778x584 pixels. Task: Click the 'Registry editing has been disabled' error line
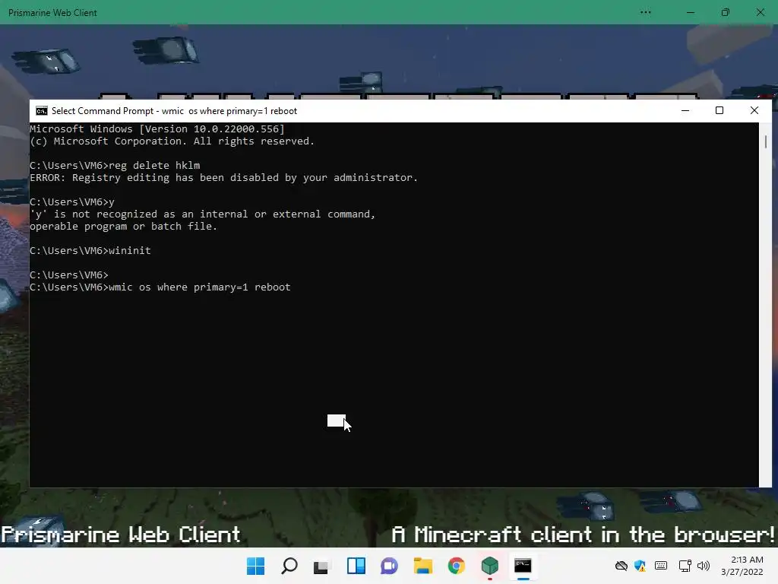(x=224, y=177)
